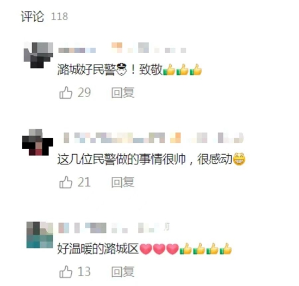This screenshot has width=299, height=286.
Task: Click the police officer emoji
Action: tap(121, 69)
